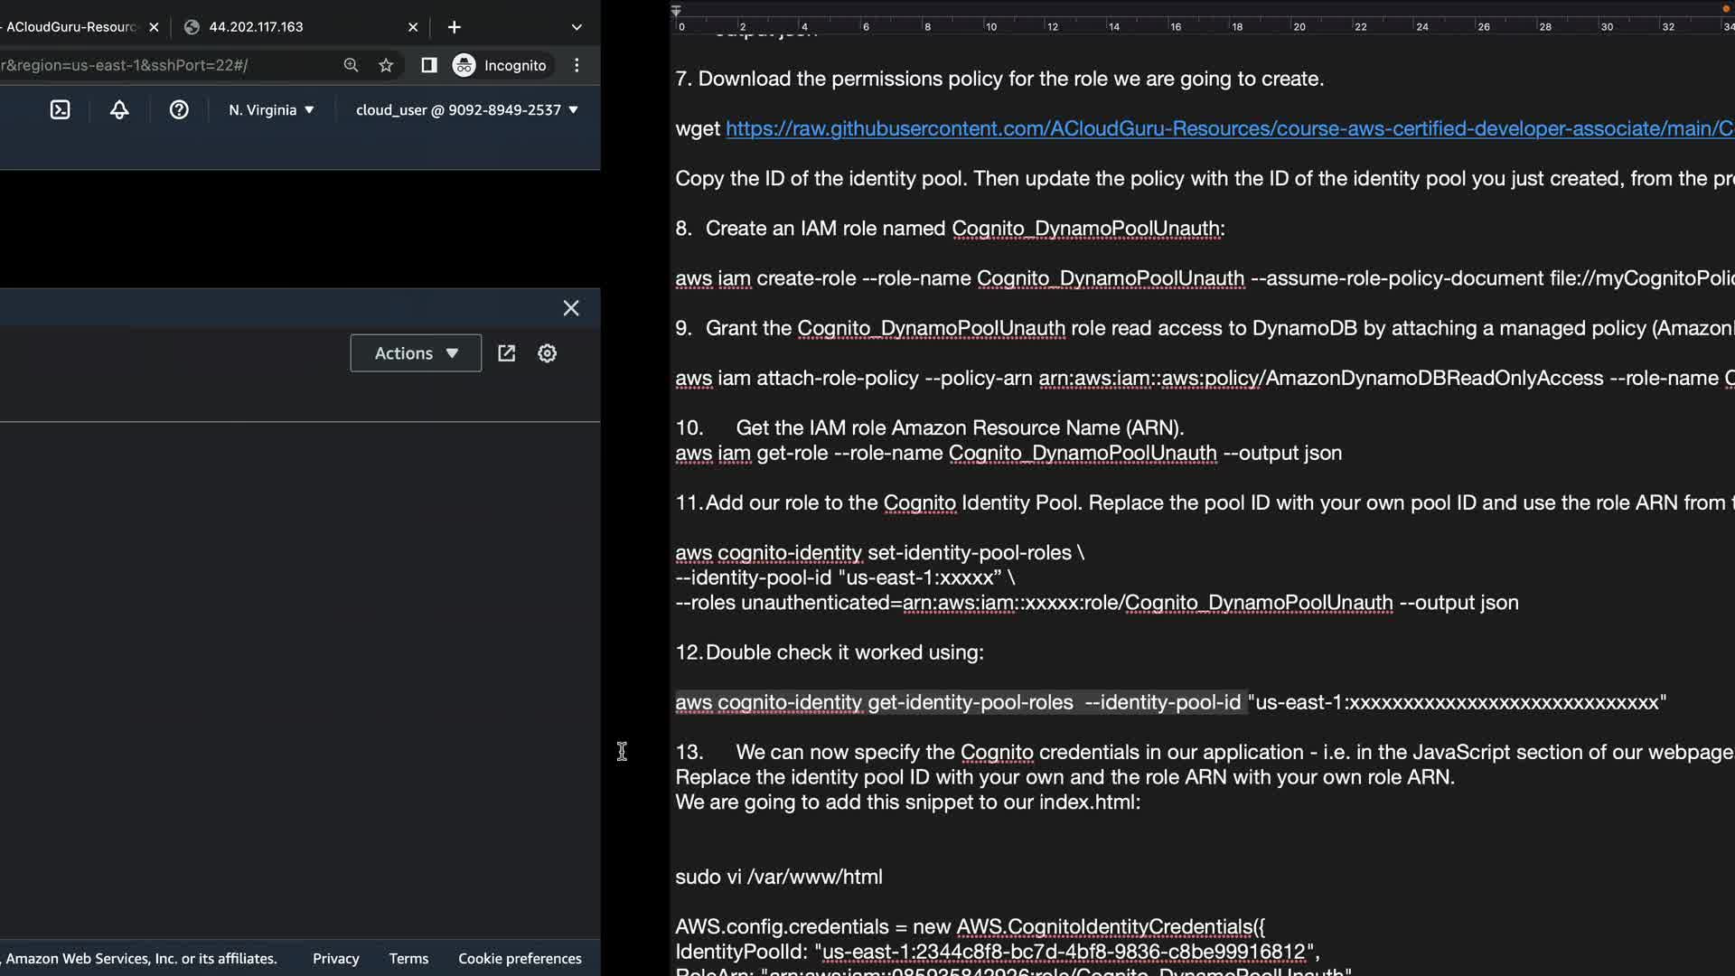Image resolution: width=1735 pixels, height=976 pixels.
Task: Open the settings gear next to Actions
Action: pos(547,353)
